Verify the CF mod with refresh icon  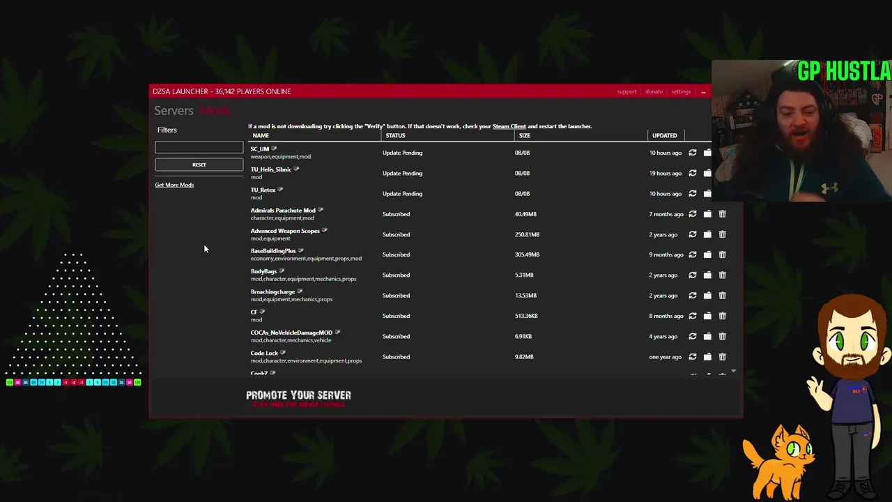[x=692, y=316]
